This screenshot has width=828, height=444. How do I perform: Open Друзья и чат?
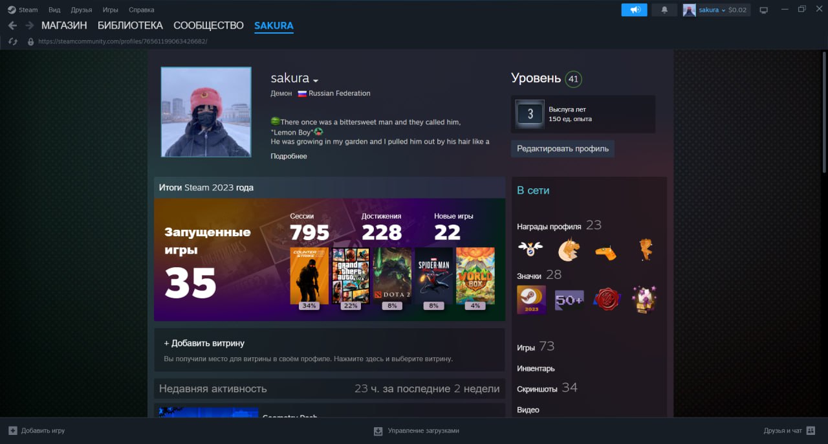(x=783, y=431)
